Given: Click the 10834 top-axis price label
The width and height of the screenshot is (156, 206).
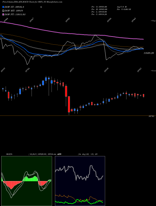Looking at the screenshot, I should [x=109, y=20].
